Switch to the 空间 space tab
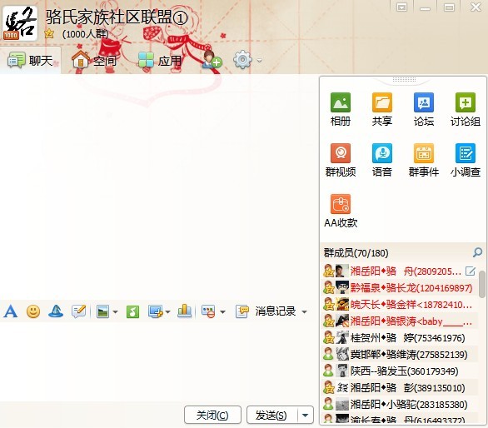Viewport: 488px width, 428px height. point(94,60)
